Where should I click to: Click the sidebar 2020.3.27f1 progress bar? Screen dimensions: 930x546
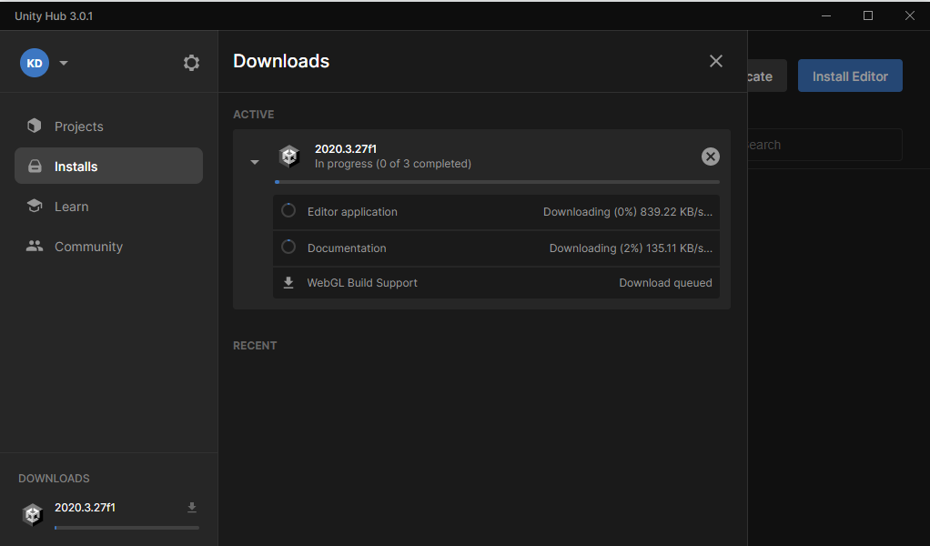coord(126,528)
